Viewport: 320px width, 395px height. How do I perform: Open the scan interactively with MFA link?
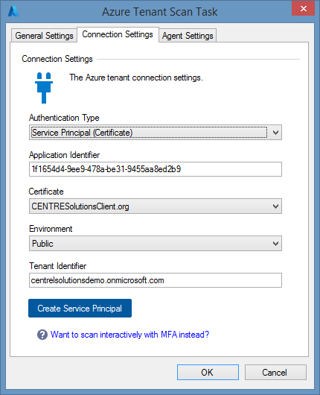[x=129, y=335]
